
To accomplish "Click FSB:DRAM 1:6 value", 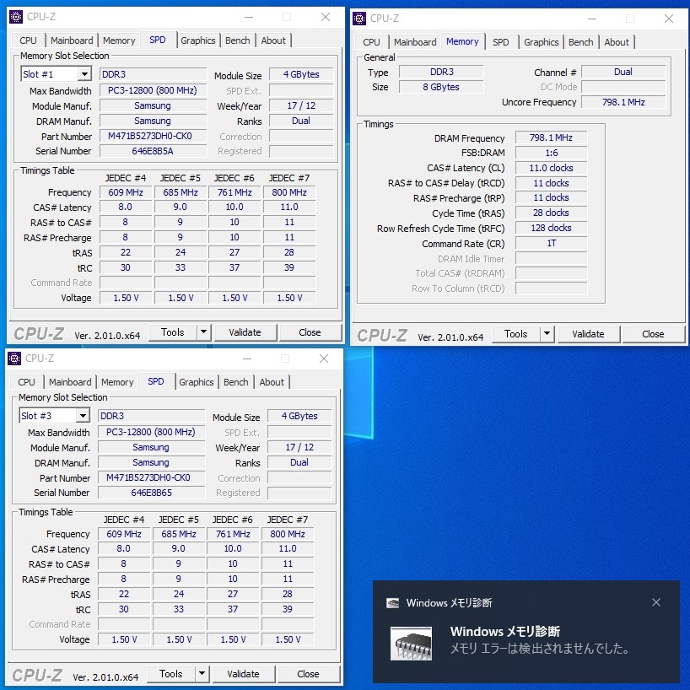I will click(551, 153).
